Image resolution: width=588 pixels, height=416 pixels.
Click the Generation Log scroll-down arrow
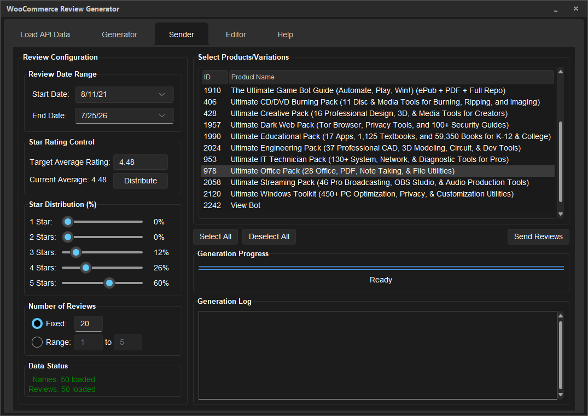(x=561, y=395)
